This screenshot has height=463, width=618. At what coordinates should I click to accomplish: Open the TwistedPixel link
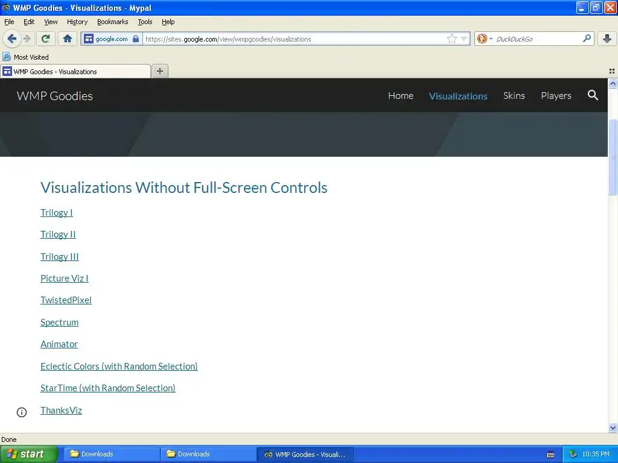click(66, 300)
